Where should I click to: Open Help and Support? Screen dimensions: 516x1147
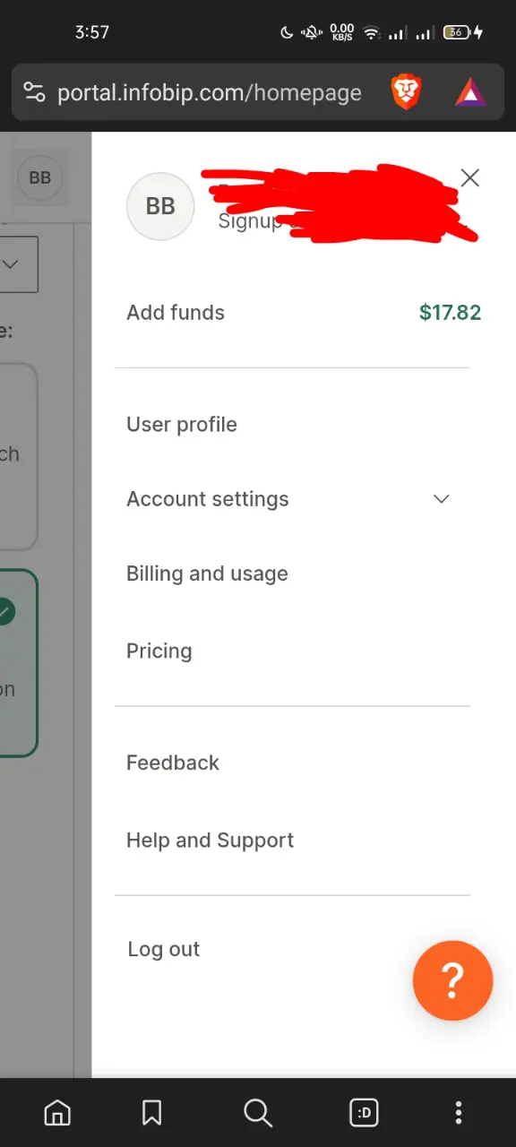[x=210, y=841]
